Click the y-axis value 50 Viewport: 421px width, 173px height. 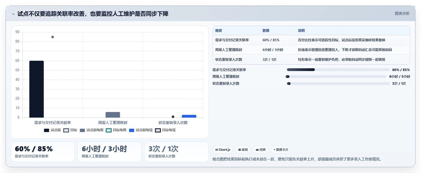(x=17, y=70)
